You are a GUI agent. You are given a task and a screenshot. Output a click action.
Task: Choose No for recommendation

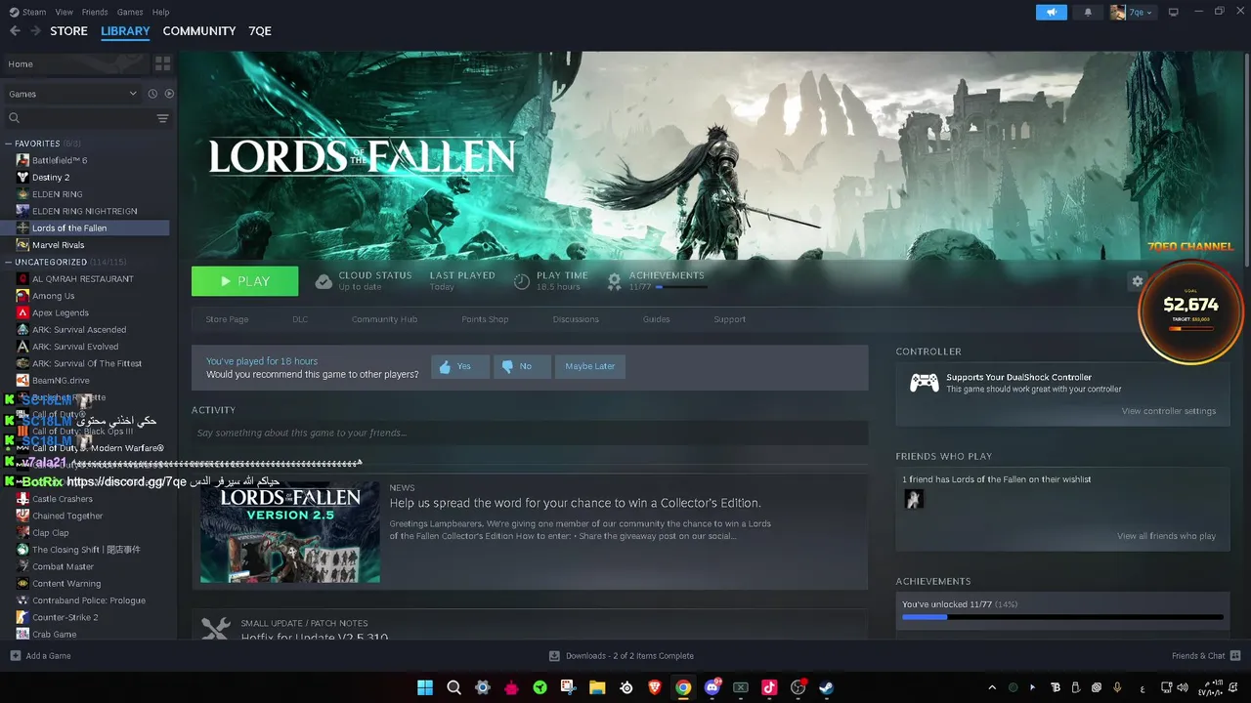pyautogui.click(x=522, y=366)
